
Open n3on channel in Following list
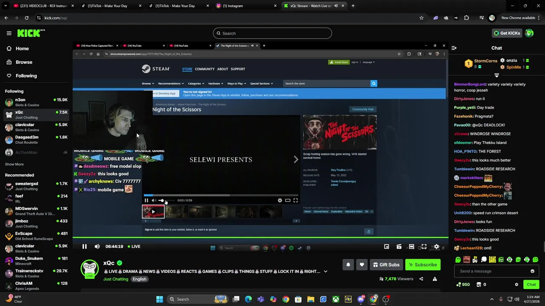click(36, 102)
